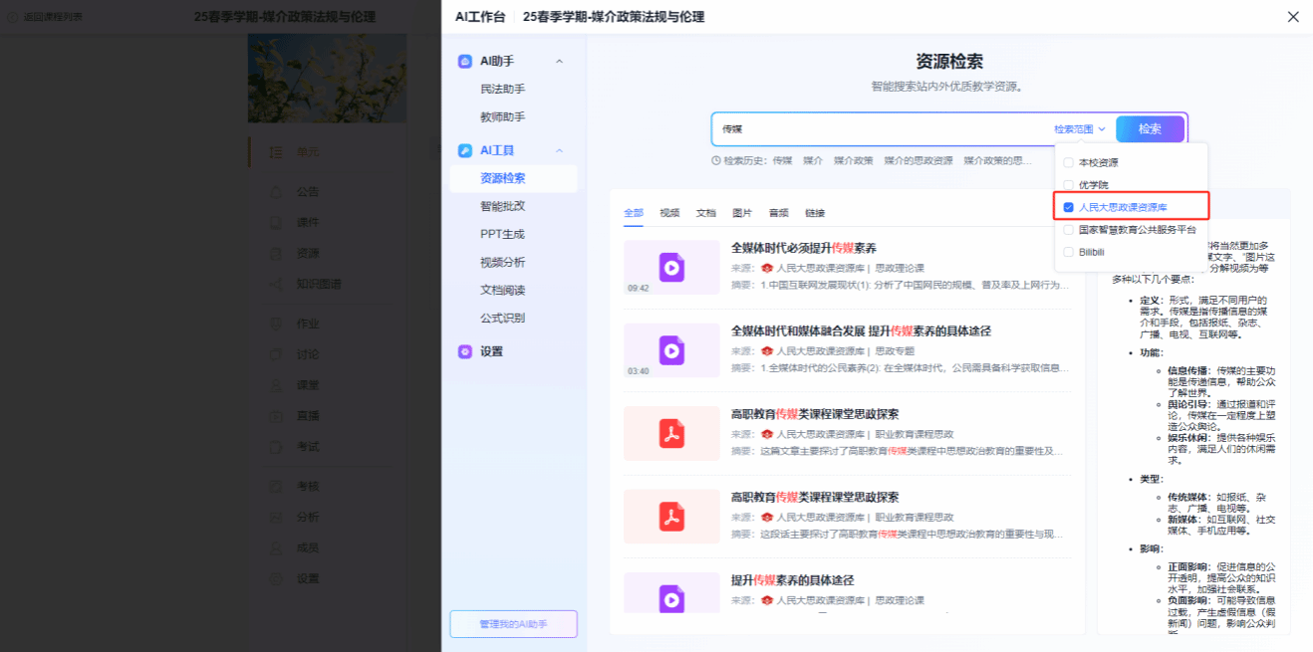Viewport: 1313px width, 652px height.
Task: Switch to the 视频 tab
Action: click(669, 213)
